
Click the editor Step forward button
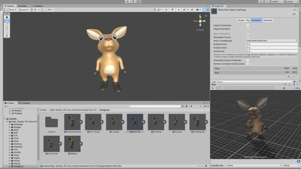(x=139, y=2)
